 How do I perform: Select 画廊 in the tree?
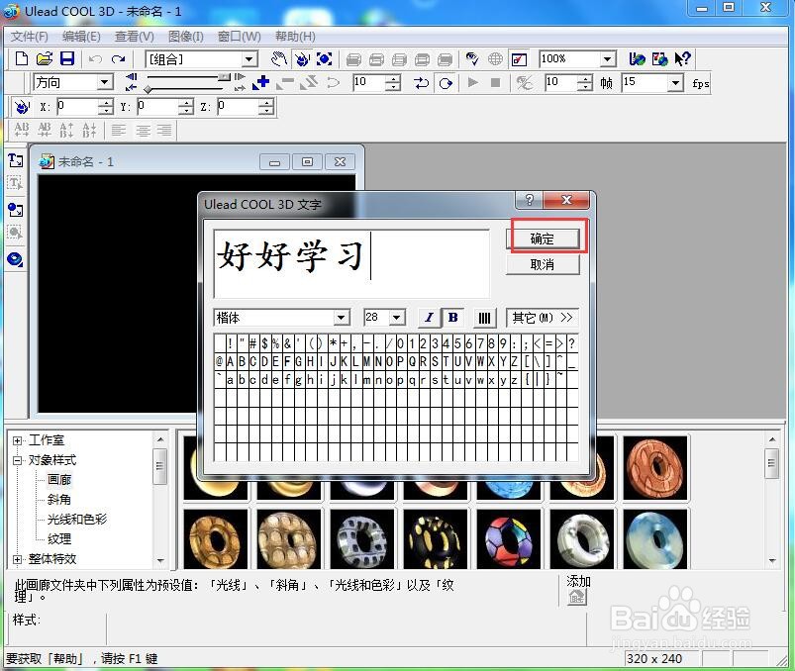[x=59, y=479]
